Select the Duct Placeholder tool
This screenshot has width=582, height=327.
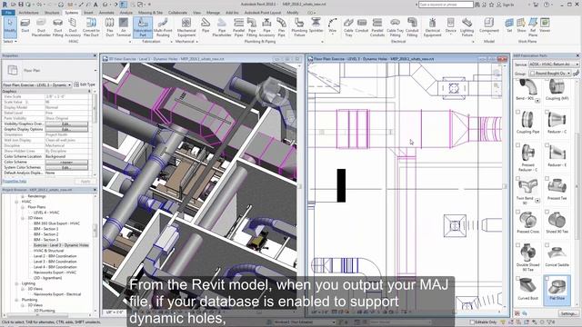pyautogui.click(x=41, y=27)
